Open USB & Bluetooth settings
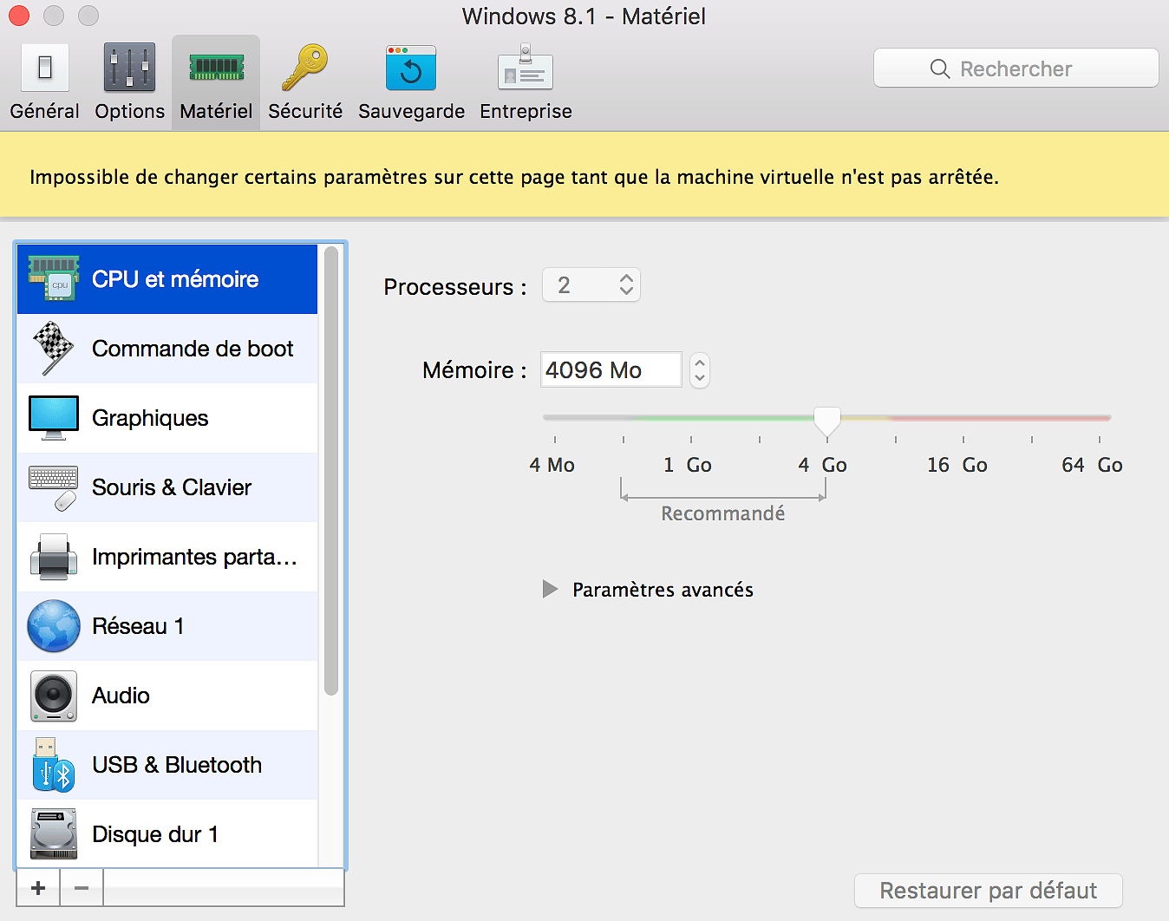 pos(176,765)
